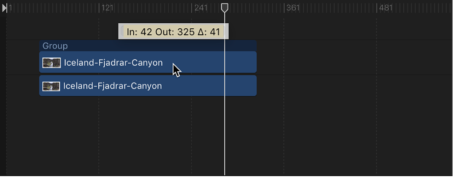Click frame 481 label on the ruler

(386, 8)
